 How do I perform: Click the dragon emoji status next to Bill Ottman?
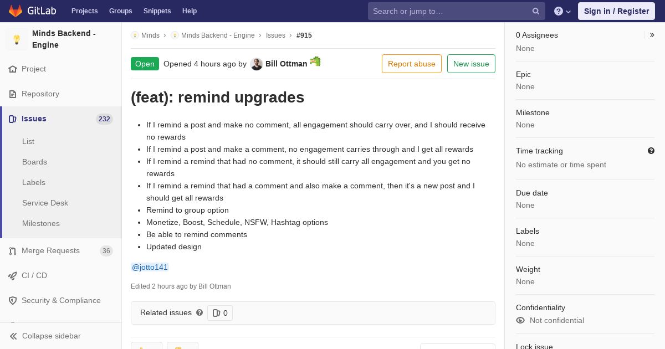[315, 61]
